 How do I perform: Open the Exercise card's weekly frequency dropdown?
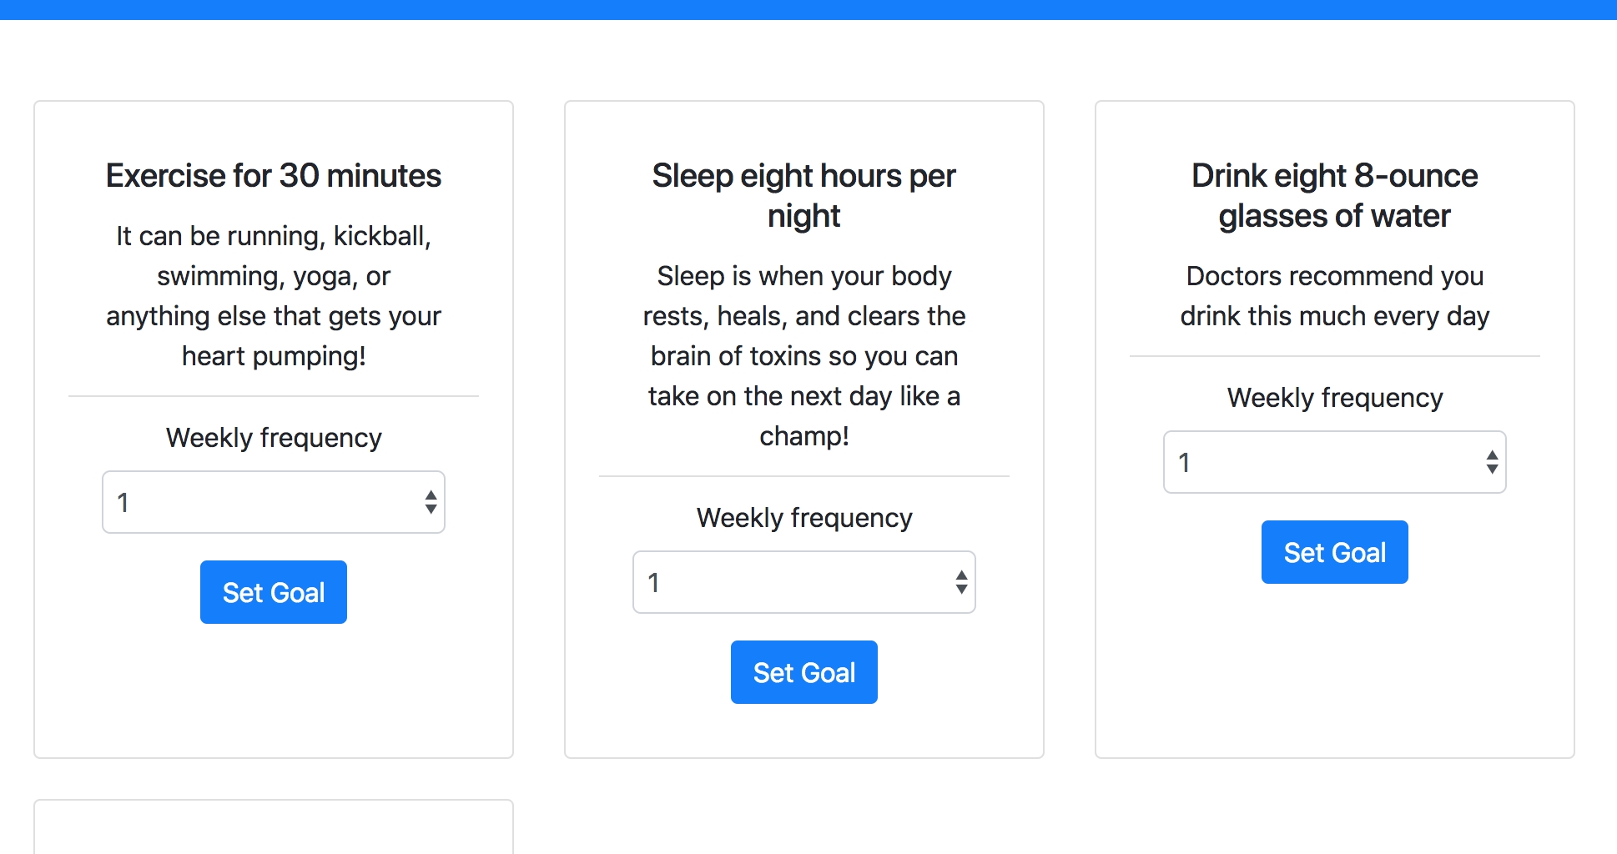click(x=274, y=502)
